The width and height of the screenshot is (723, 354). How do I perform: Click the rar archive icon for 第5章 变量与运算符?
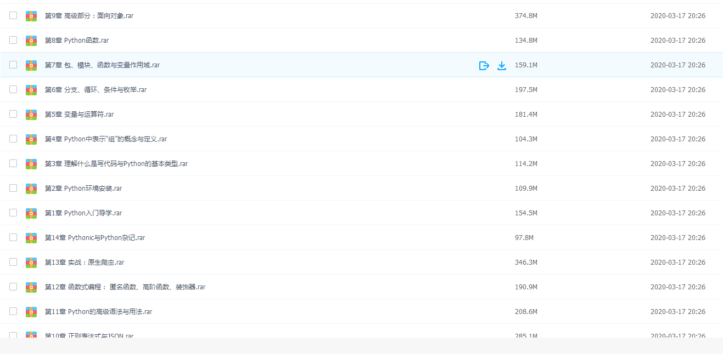(x=31, y=115)
